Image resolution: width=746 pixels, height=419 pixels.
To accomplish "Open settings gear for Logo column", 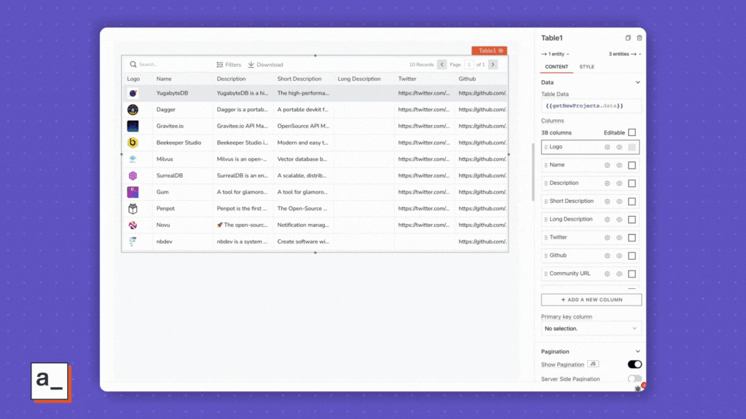I will tap(607, 147).
